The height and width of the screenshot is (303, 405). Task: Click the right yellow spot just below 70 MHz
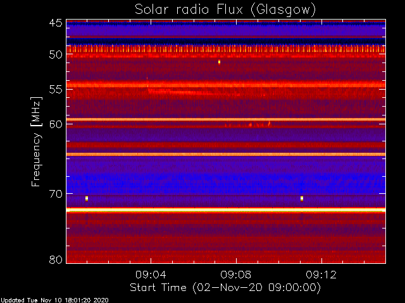pos(302,198)
